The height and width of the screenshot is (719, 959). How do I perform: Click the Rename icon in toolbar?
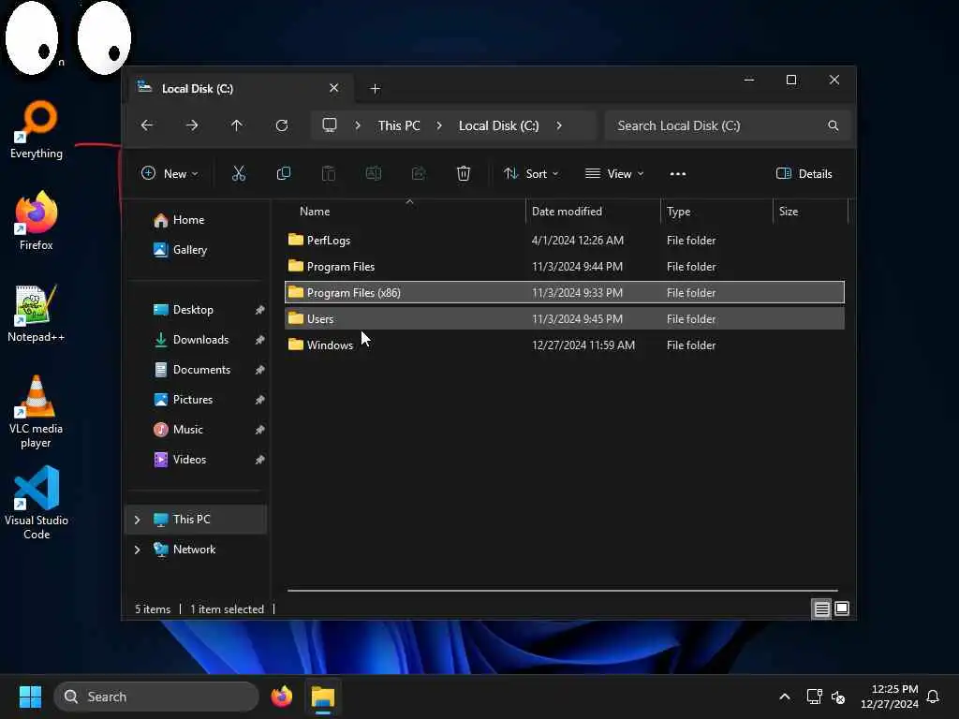(x=373, y=173)
